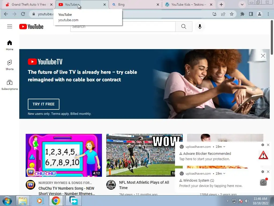Open the Chrome profile icon

(260, 14)
